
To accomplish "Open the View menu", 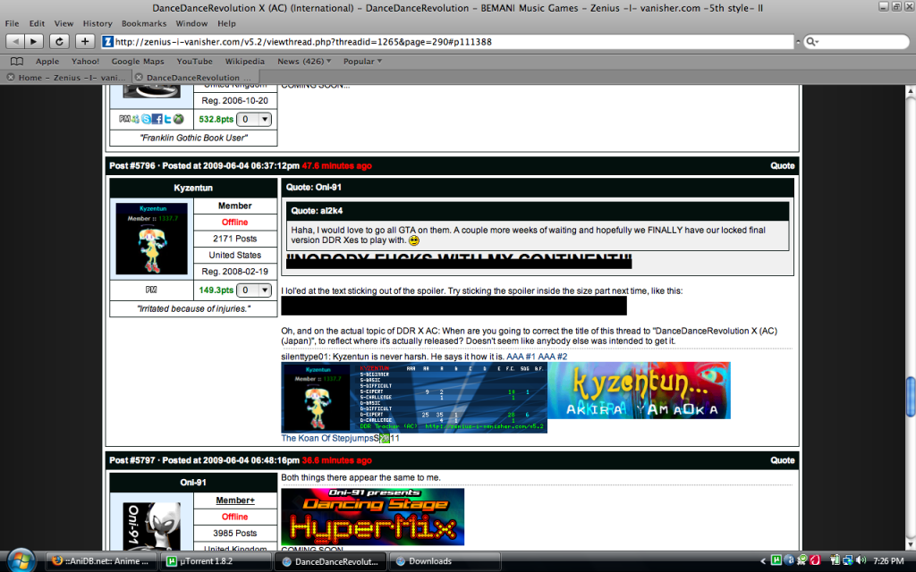I will (x=64, y=23).
